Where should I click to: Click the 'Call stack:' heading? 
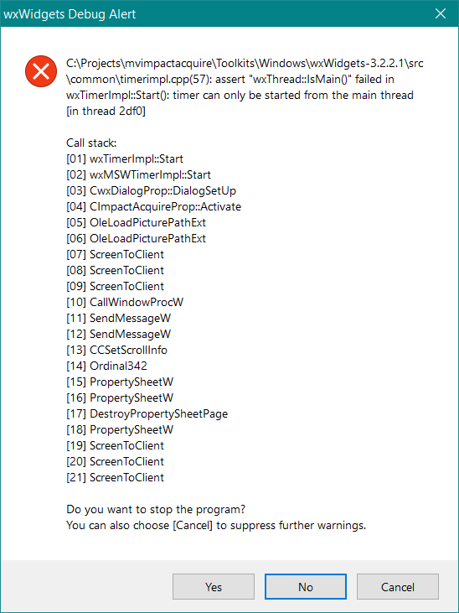[91, 143]
